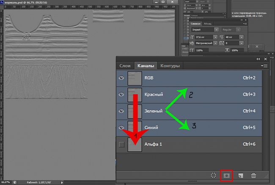Open the Метрический kerning dropdown

[215, 43]
